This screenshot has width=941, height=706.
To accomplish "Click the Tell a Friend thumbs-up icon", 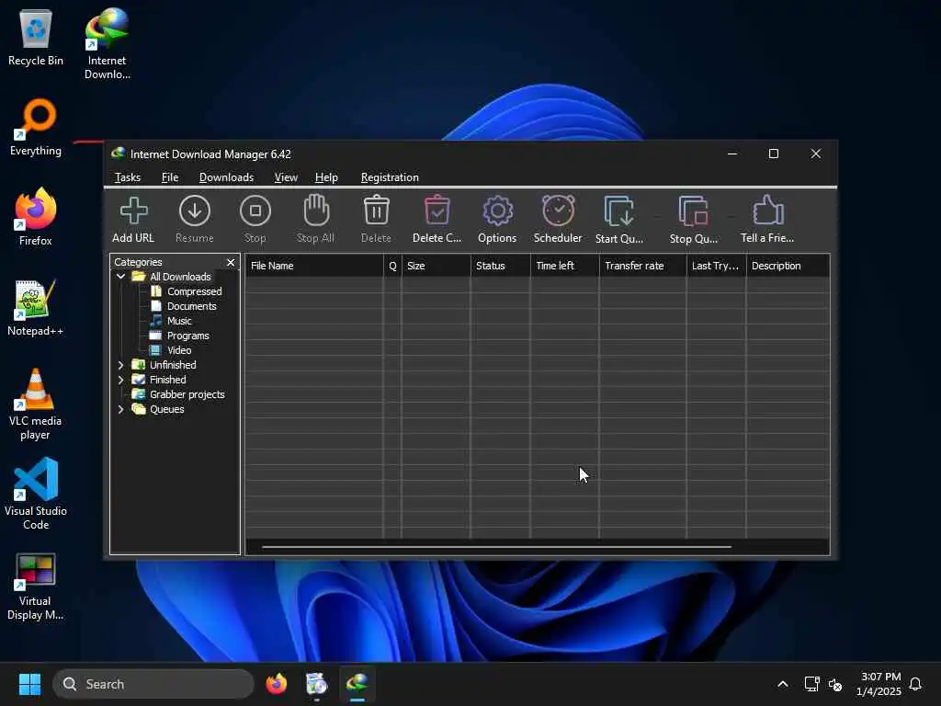I will click(767, 211).
